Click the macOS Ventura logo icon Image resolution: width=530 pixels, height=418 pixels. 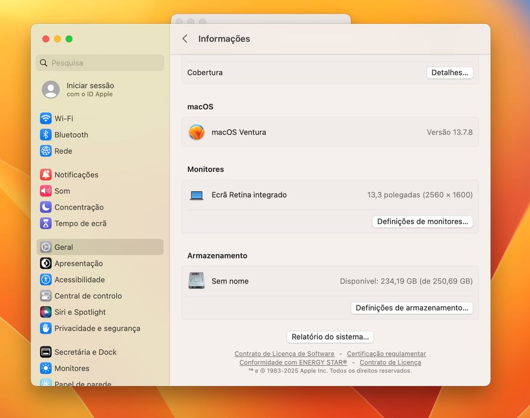tap(197, 132)
